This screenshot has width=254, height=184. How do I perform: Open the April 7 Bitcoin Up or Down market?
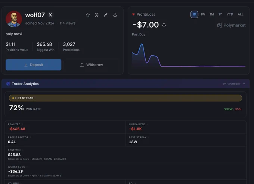35,175
